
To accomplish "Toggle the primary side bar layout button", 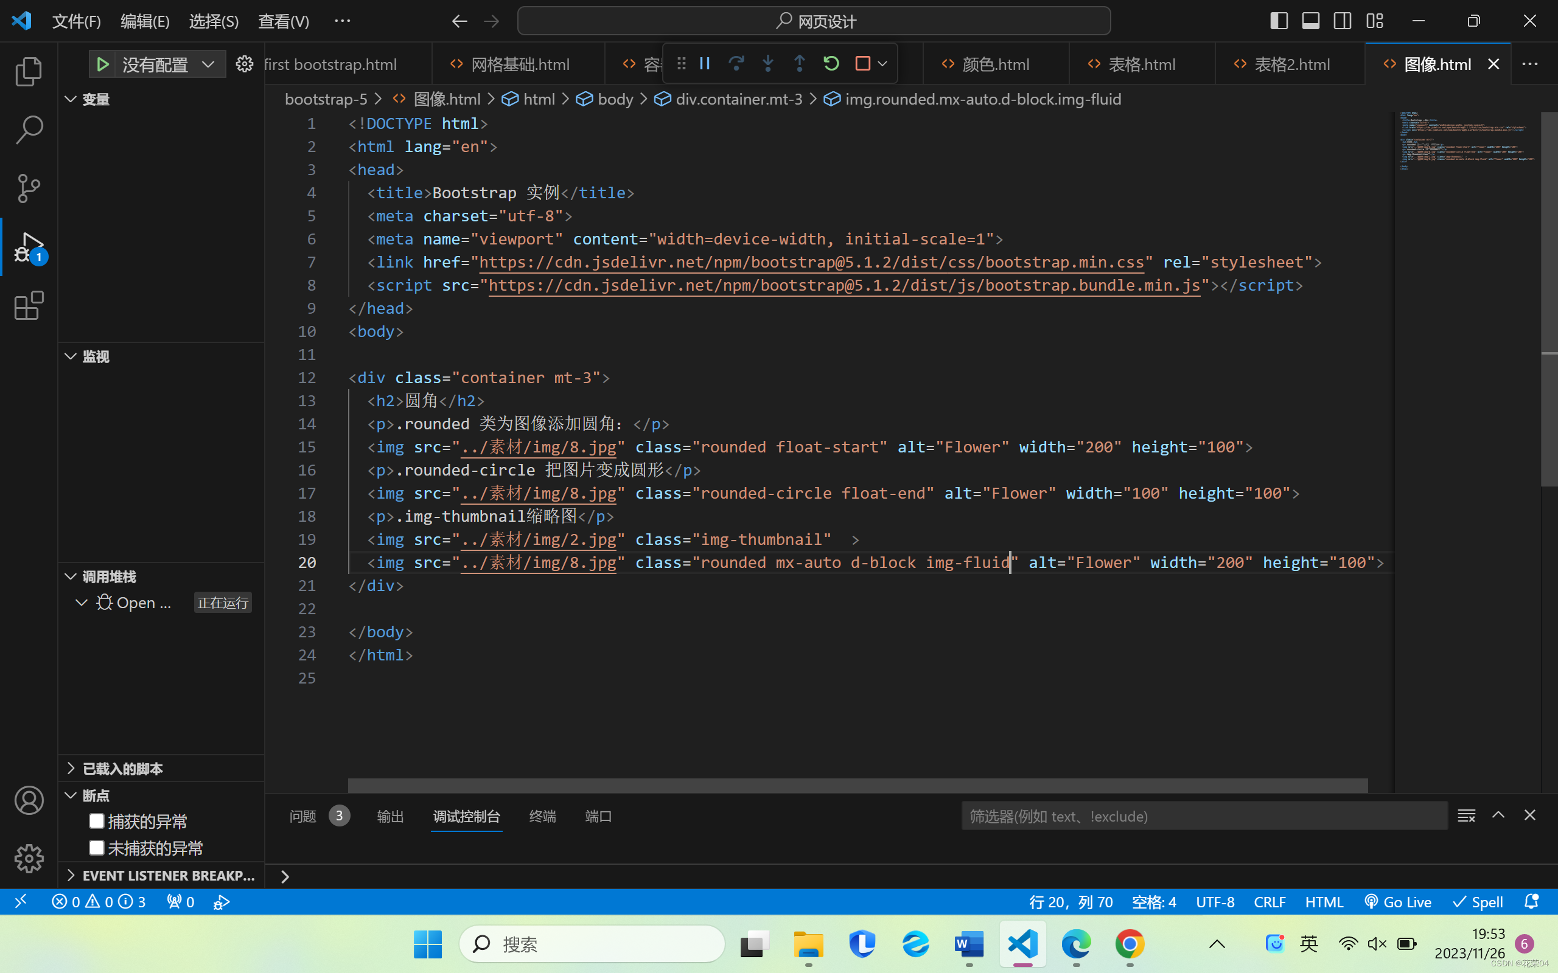I will click(x=1279, y=21).
